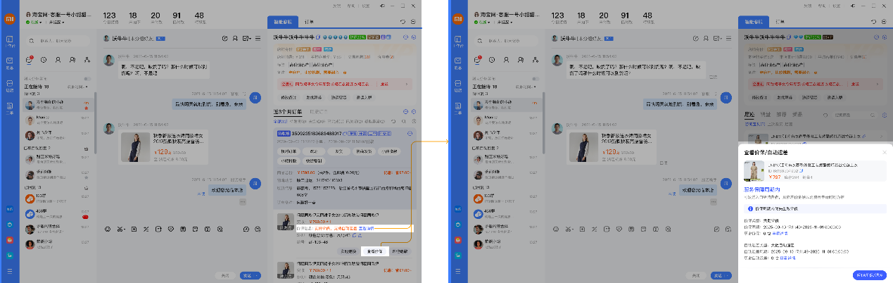This screenshot has height=283, width=893.
Task: Click scissors screenshot icon in left chat toolbar
Action: coord(120,229)
